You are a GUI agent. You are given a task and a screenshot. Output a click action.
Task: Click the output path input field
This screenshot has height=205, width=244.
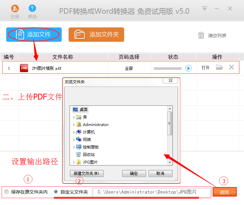151,192
